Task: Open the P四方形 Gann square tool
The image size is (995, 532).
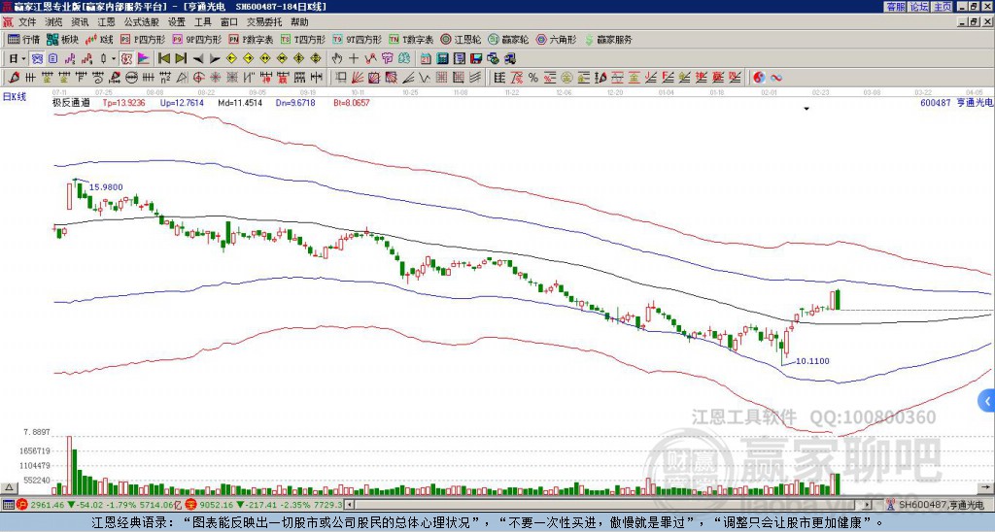Action: coord(143,39)
